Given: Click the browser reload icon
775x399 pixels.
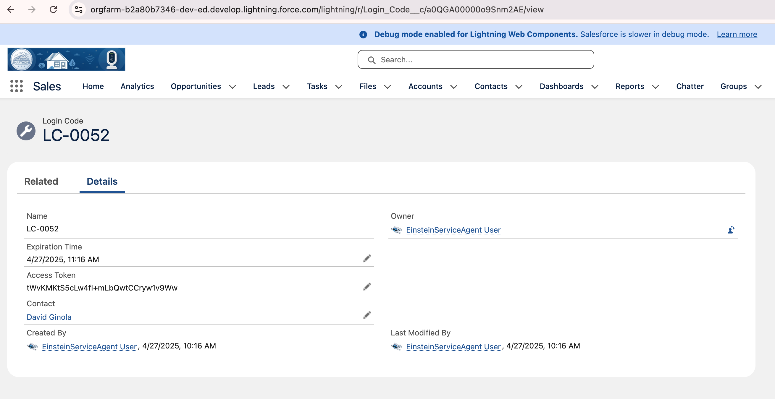Looking at the screenshot, I should click(53, 10).
